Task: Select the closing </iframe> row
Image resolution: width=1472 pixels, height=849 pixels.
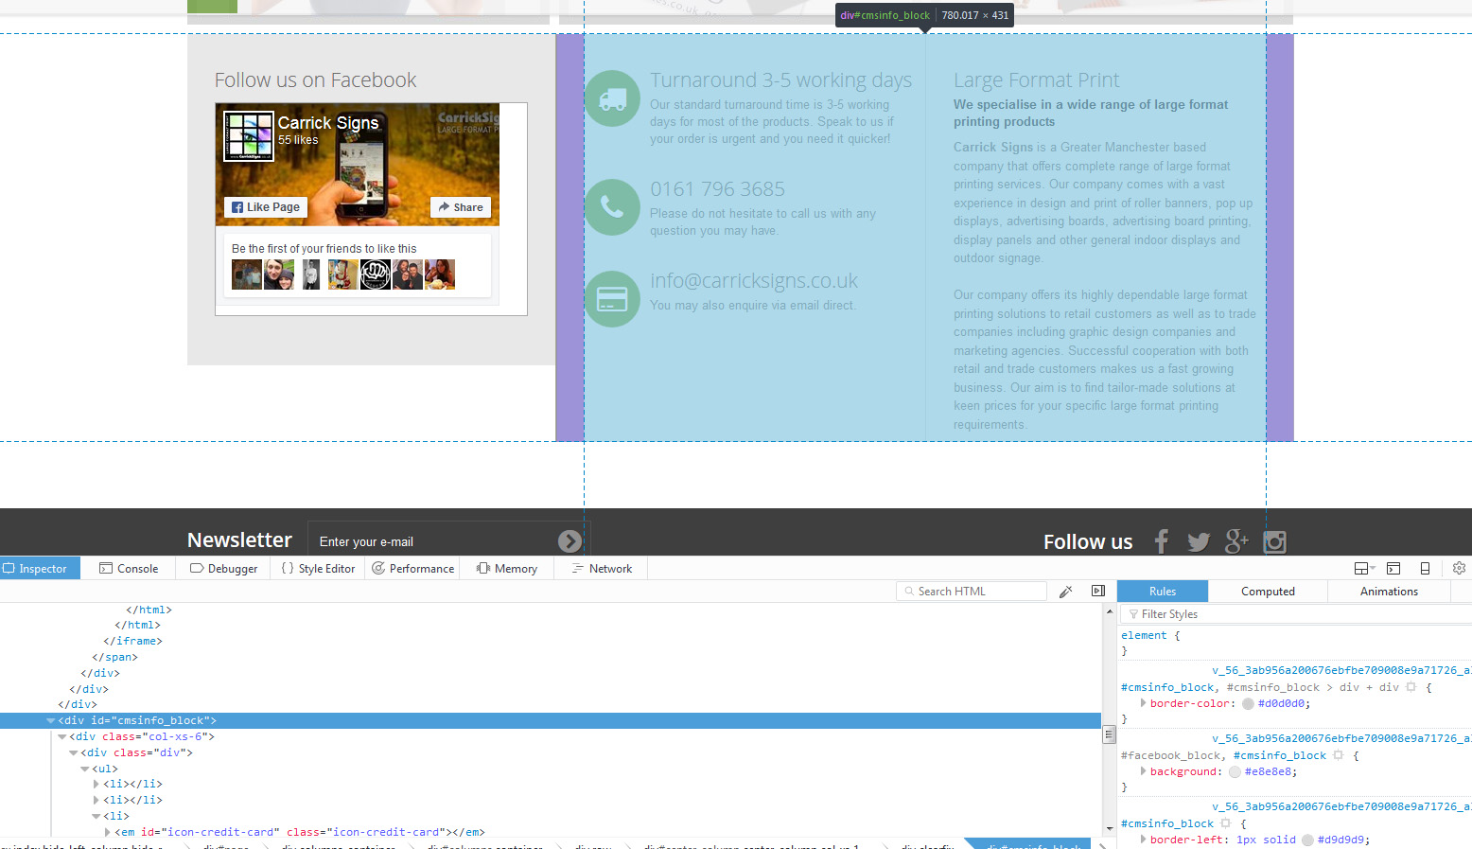Action: 132,642
